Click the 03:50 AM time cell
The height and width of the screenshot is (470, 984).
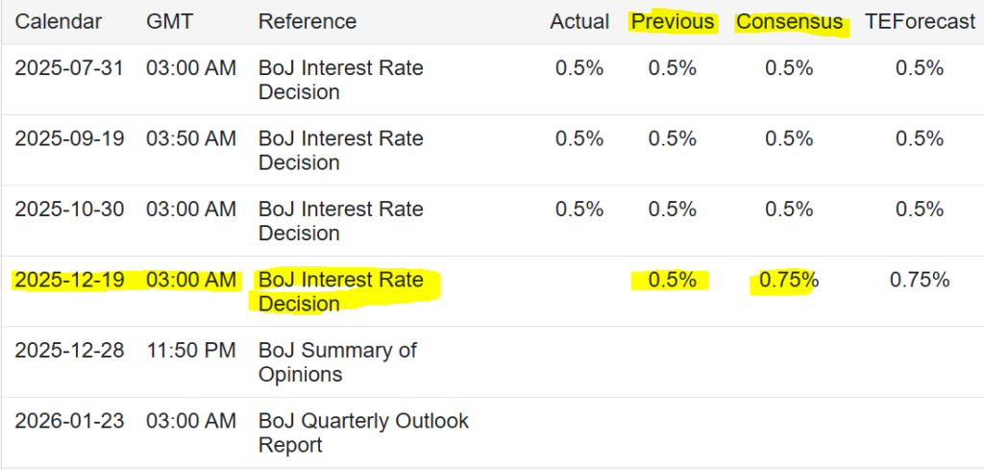click(191, 138)
